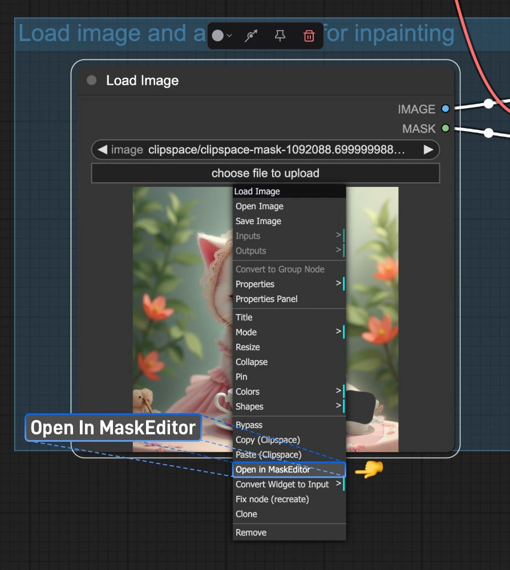Expand the Shapes submenu
This screenshot has height=570, width=510.
289,407
